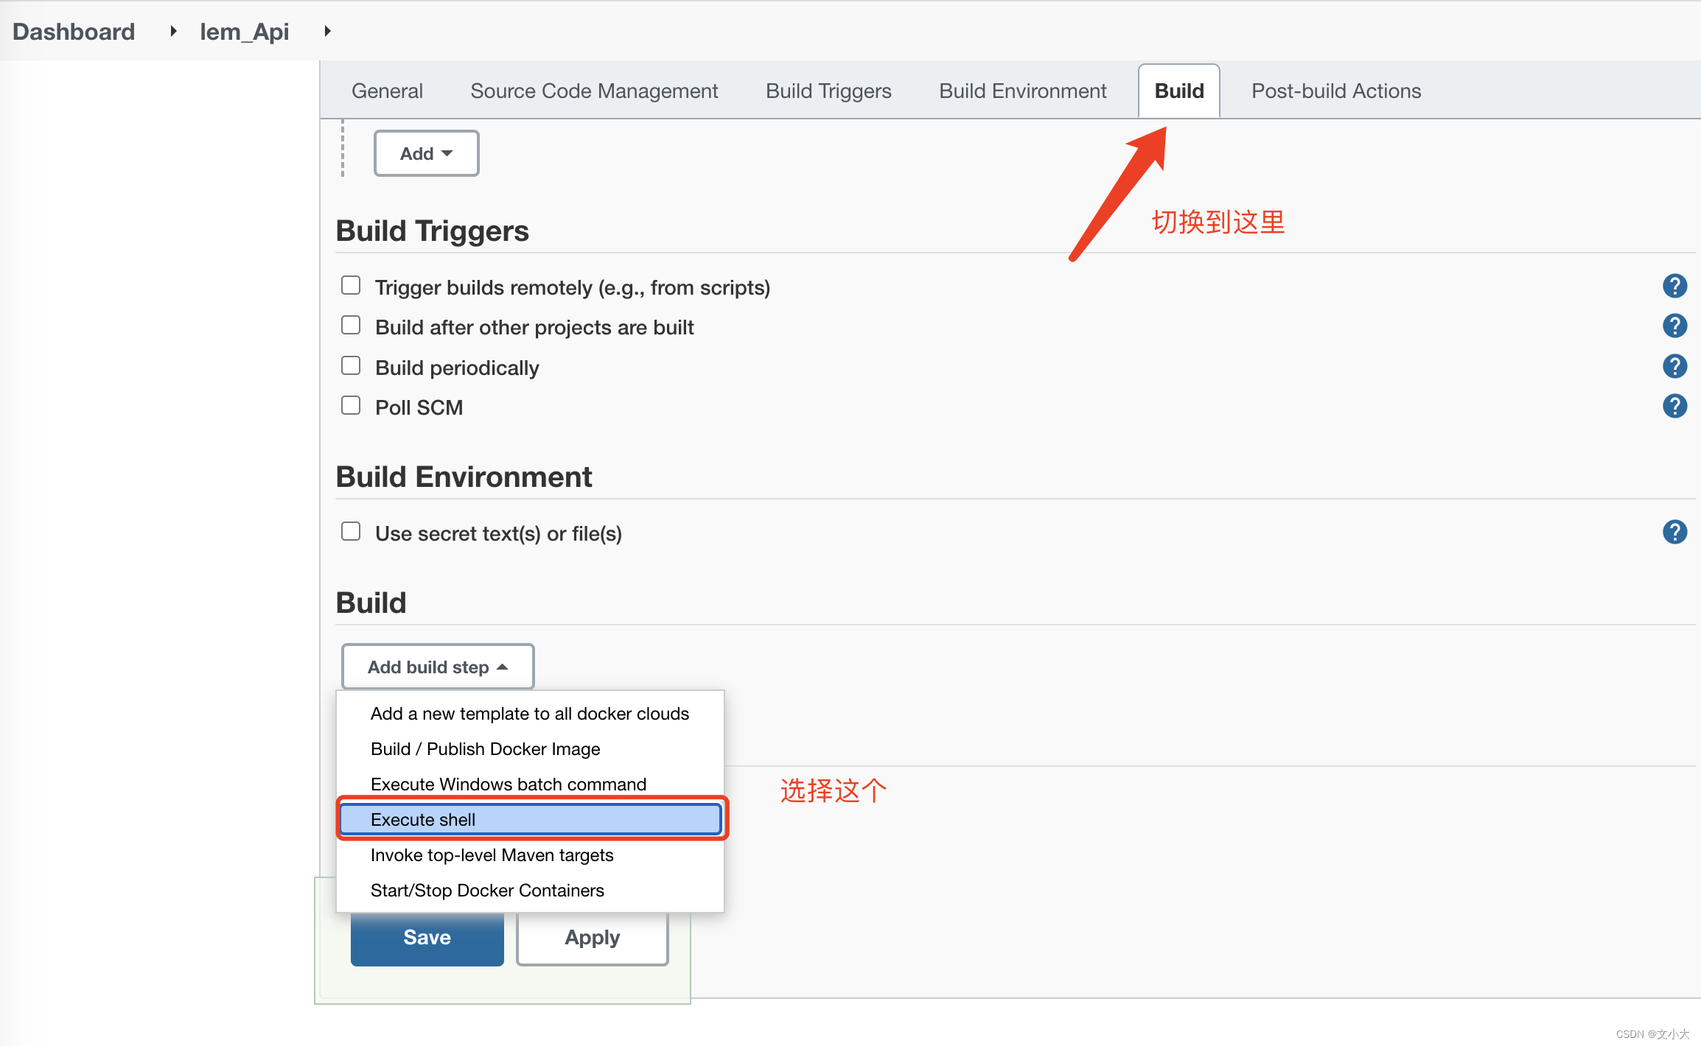Open the Poll SCM help tooltip
Image resolution: width=1701 pixels, height=1046 pixels.
tap(1674, 406)
